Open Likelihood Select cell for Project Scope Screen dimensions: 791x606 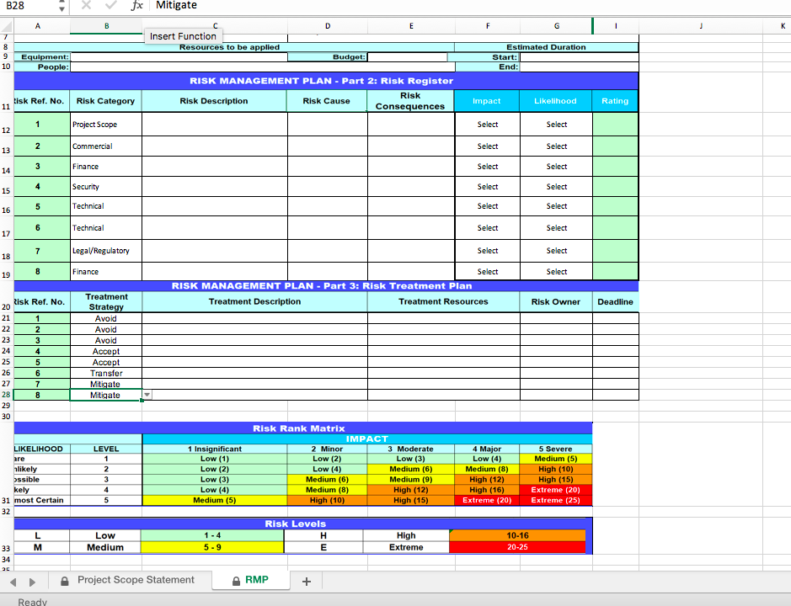(x=557, y=124)
